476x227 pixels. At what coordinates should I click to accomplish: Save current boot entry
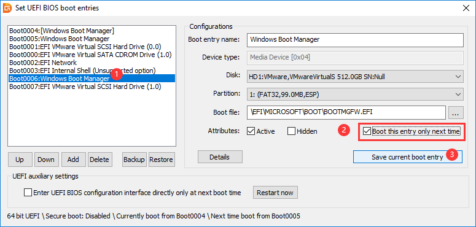(407, 157)
